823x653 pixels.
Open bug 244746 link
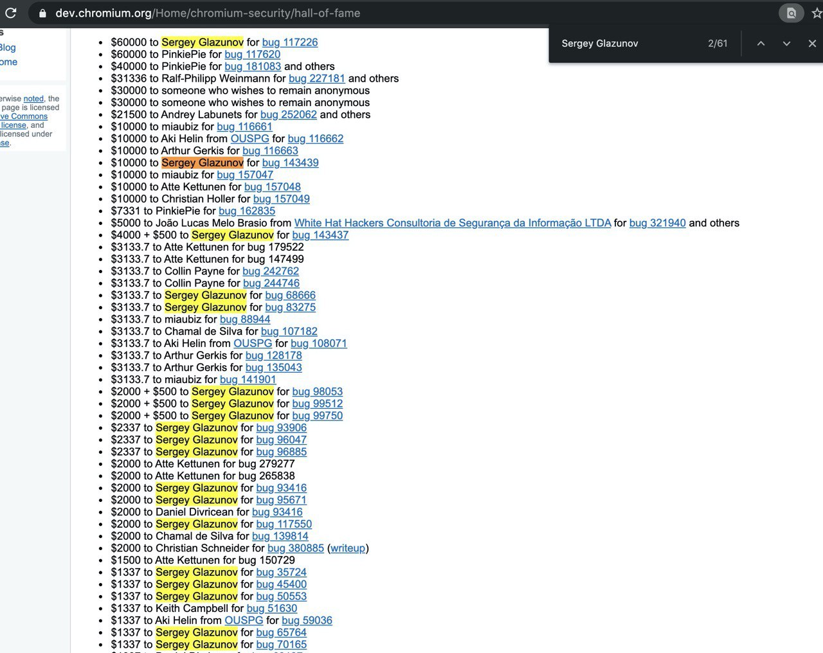[271, 283]
